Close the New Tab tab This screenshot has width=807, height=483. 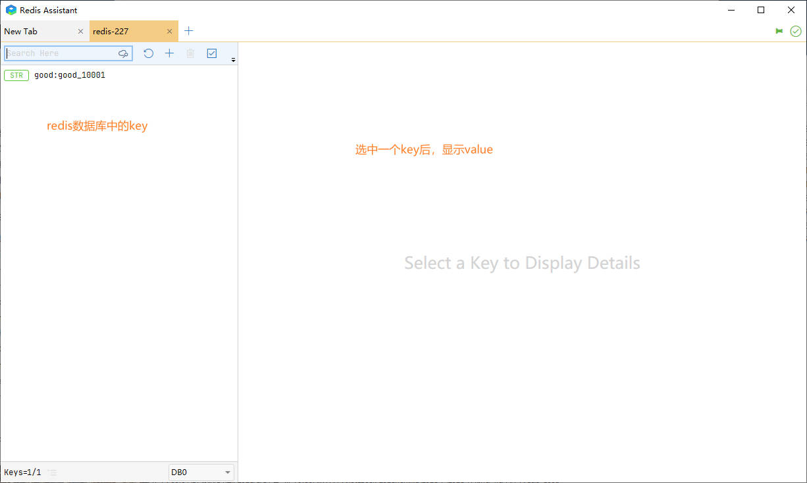81,31
